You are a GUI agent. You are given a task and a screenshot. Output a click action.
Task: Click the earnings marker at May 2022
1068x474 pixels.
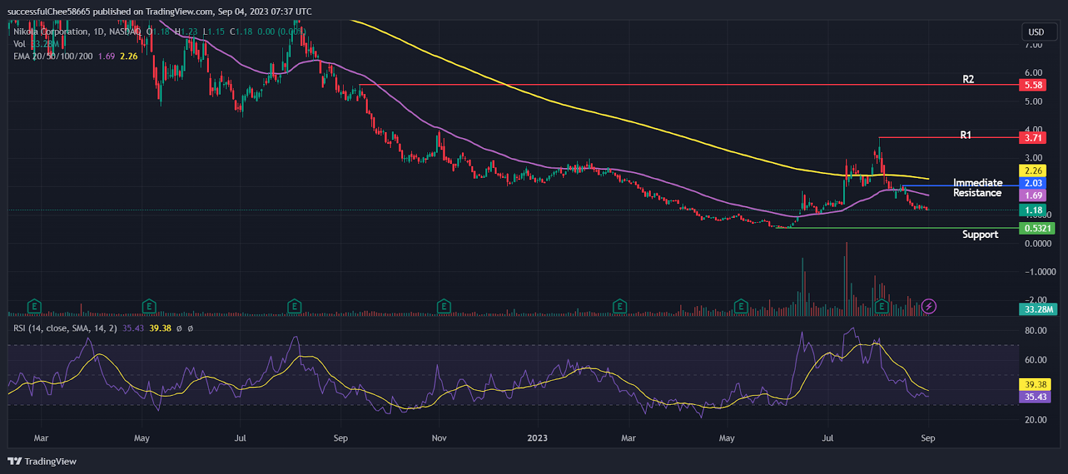click(x=150, y=307)
